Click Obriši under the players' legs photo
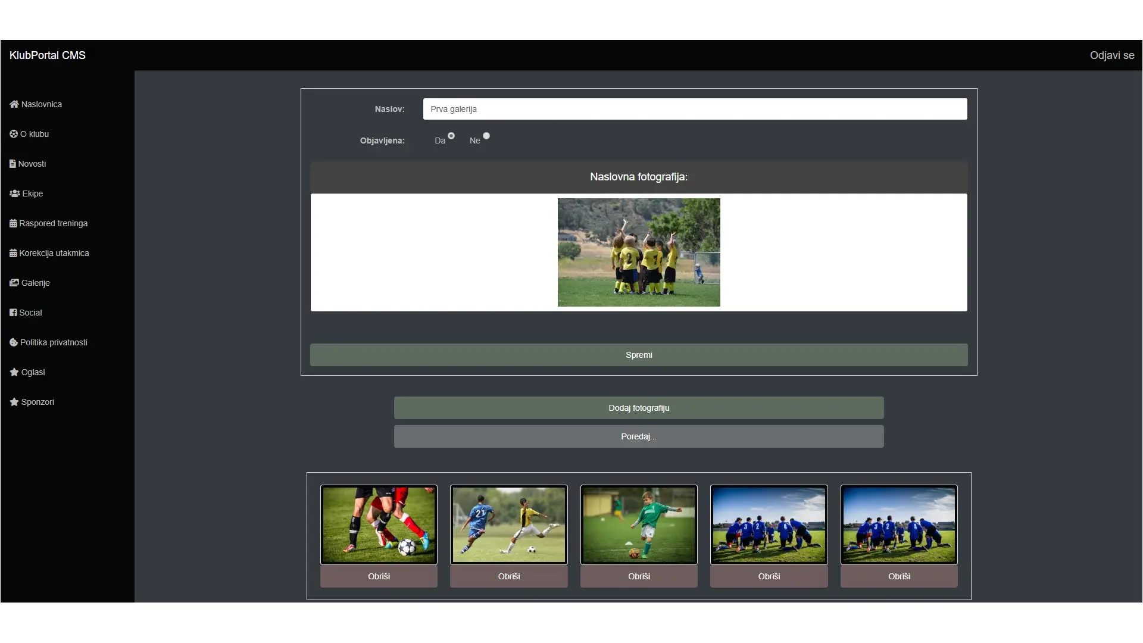 (379, 576)
